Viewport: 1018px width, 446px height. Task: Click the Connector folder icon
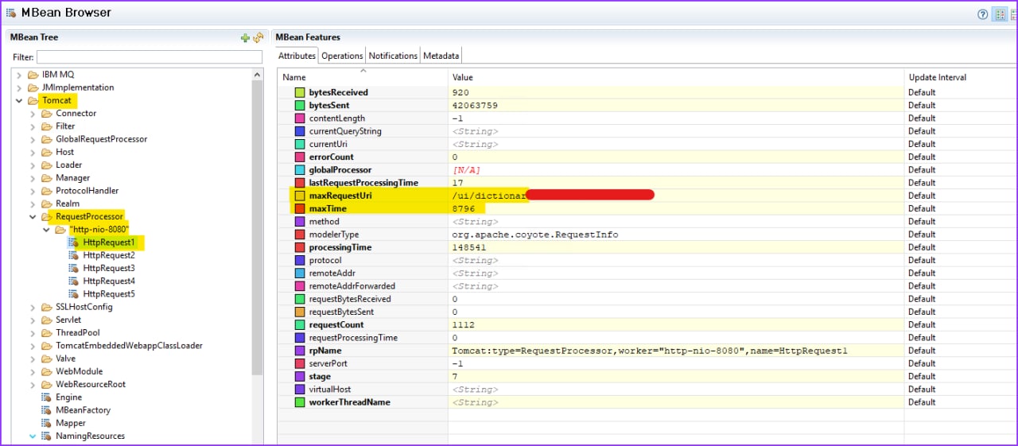coord(46,114)
